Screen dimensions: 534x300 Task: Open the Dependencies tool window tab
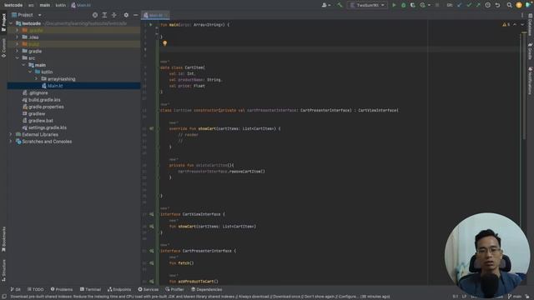click(x=206, y=289)
